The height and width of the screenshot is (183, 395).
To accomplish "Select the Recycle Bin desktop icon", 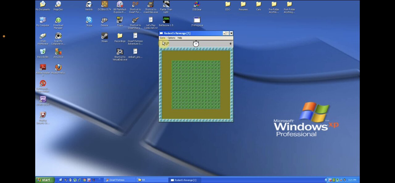I will [43, 53].
